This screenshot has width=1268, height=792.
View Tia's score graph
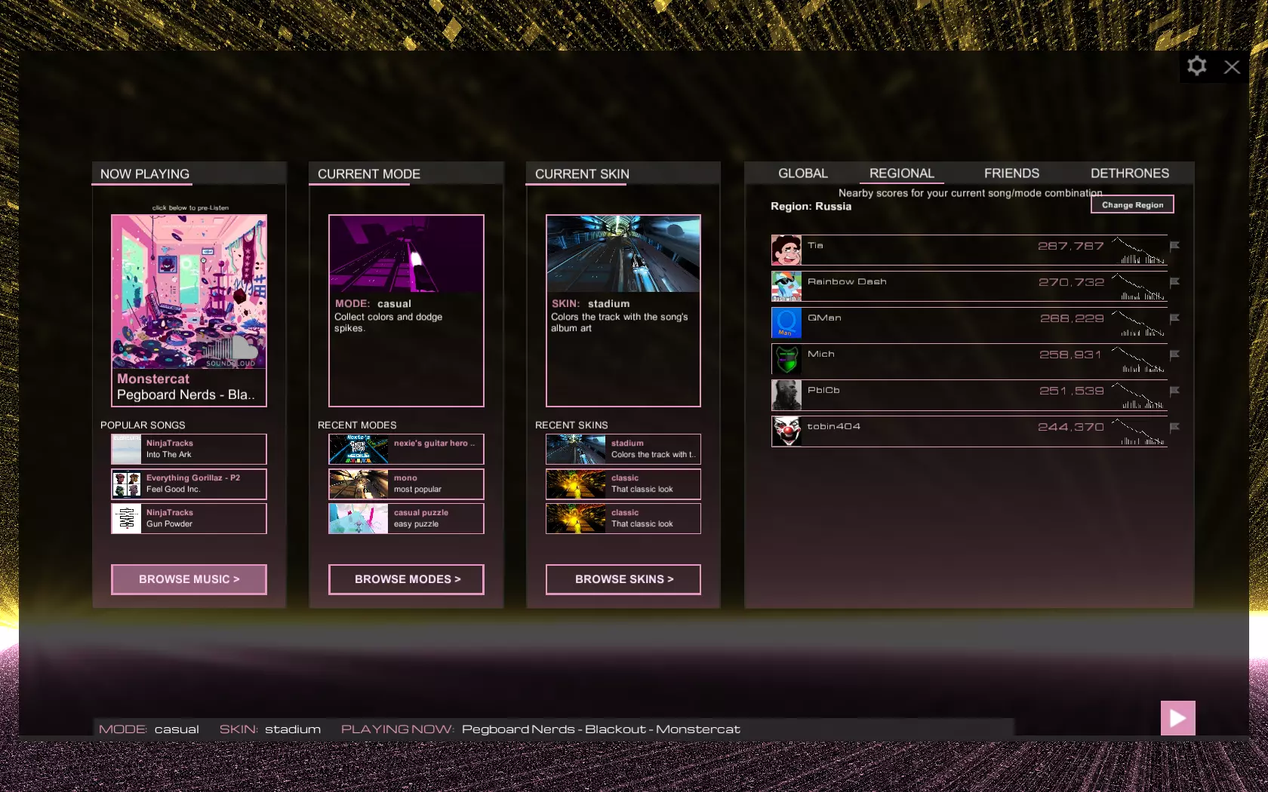tap(1138, 250)
